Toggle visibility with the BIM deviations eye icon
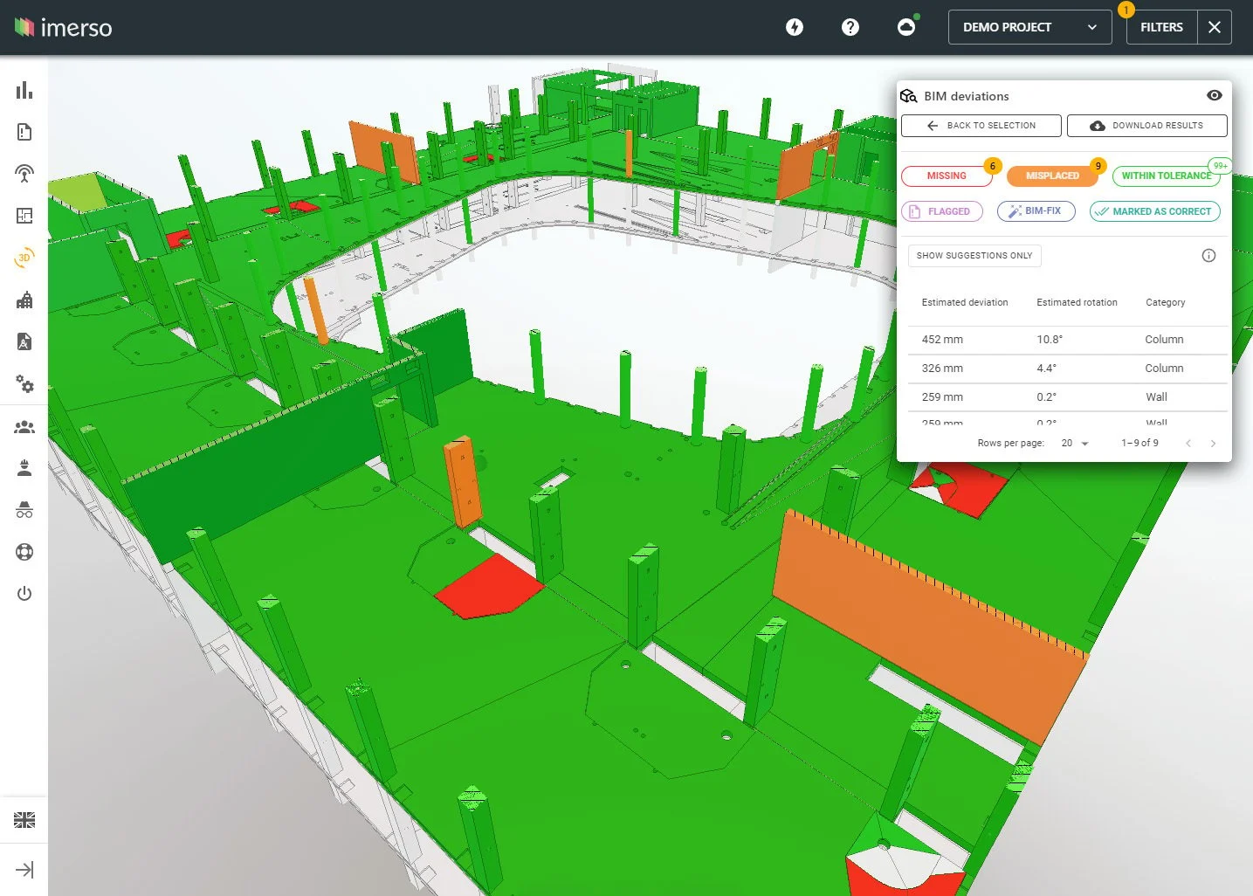This screenshot has height=896, width=1253. point(1215,95)
